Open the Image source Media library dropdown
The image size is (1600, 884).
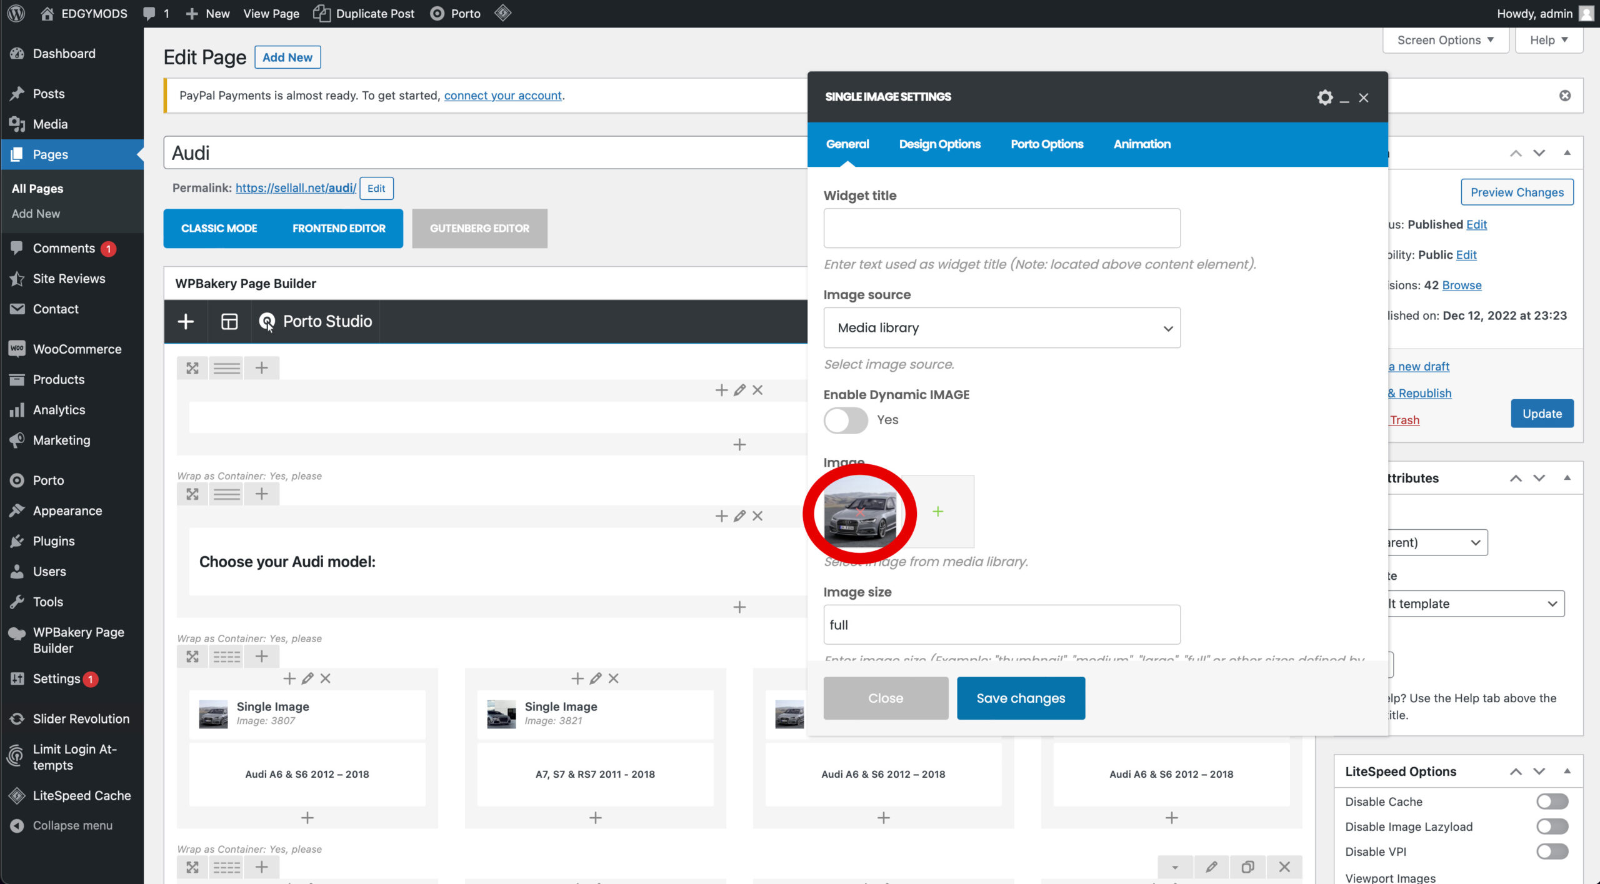coord(1002,328)
